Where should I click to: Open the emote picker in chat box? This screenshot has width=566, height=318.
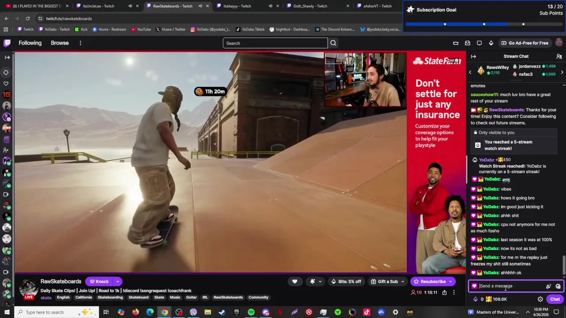tap(558, 286)
